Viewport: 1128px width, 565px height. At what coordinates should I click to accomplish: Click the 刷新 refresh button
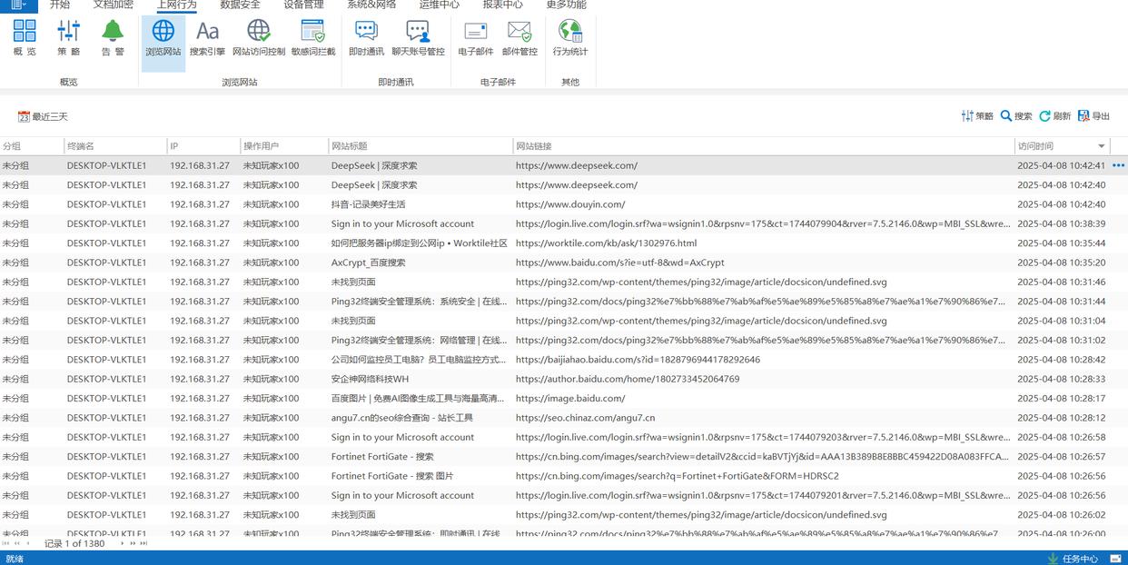pos(1054,116)
